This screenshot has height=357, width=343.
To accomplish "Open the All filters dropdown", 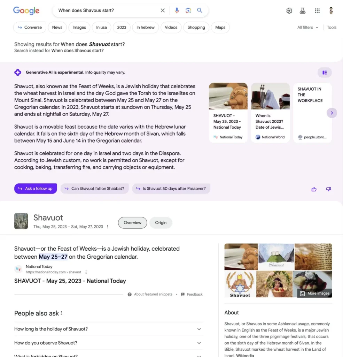I will [307, 28].
